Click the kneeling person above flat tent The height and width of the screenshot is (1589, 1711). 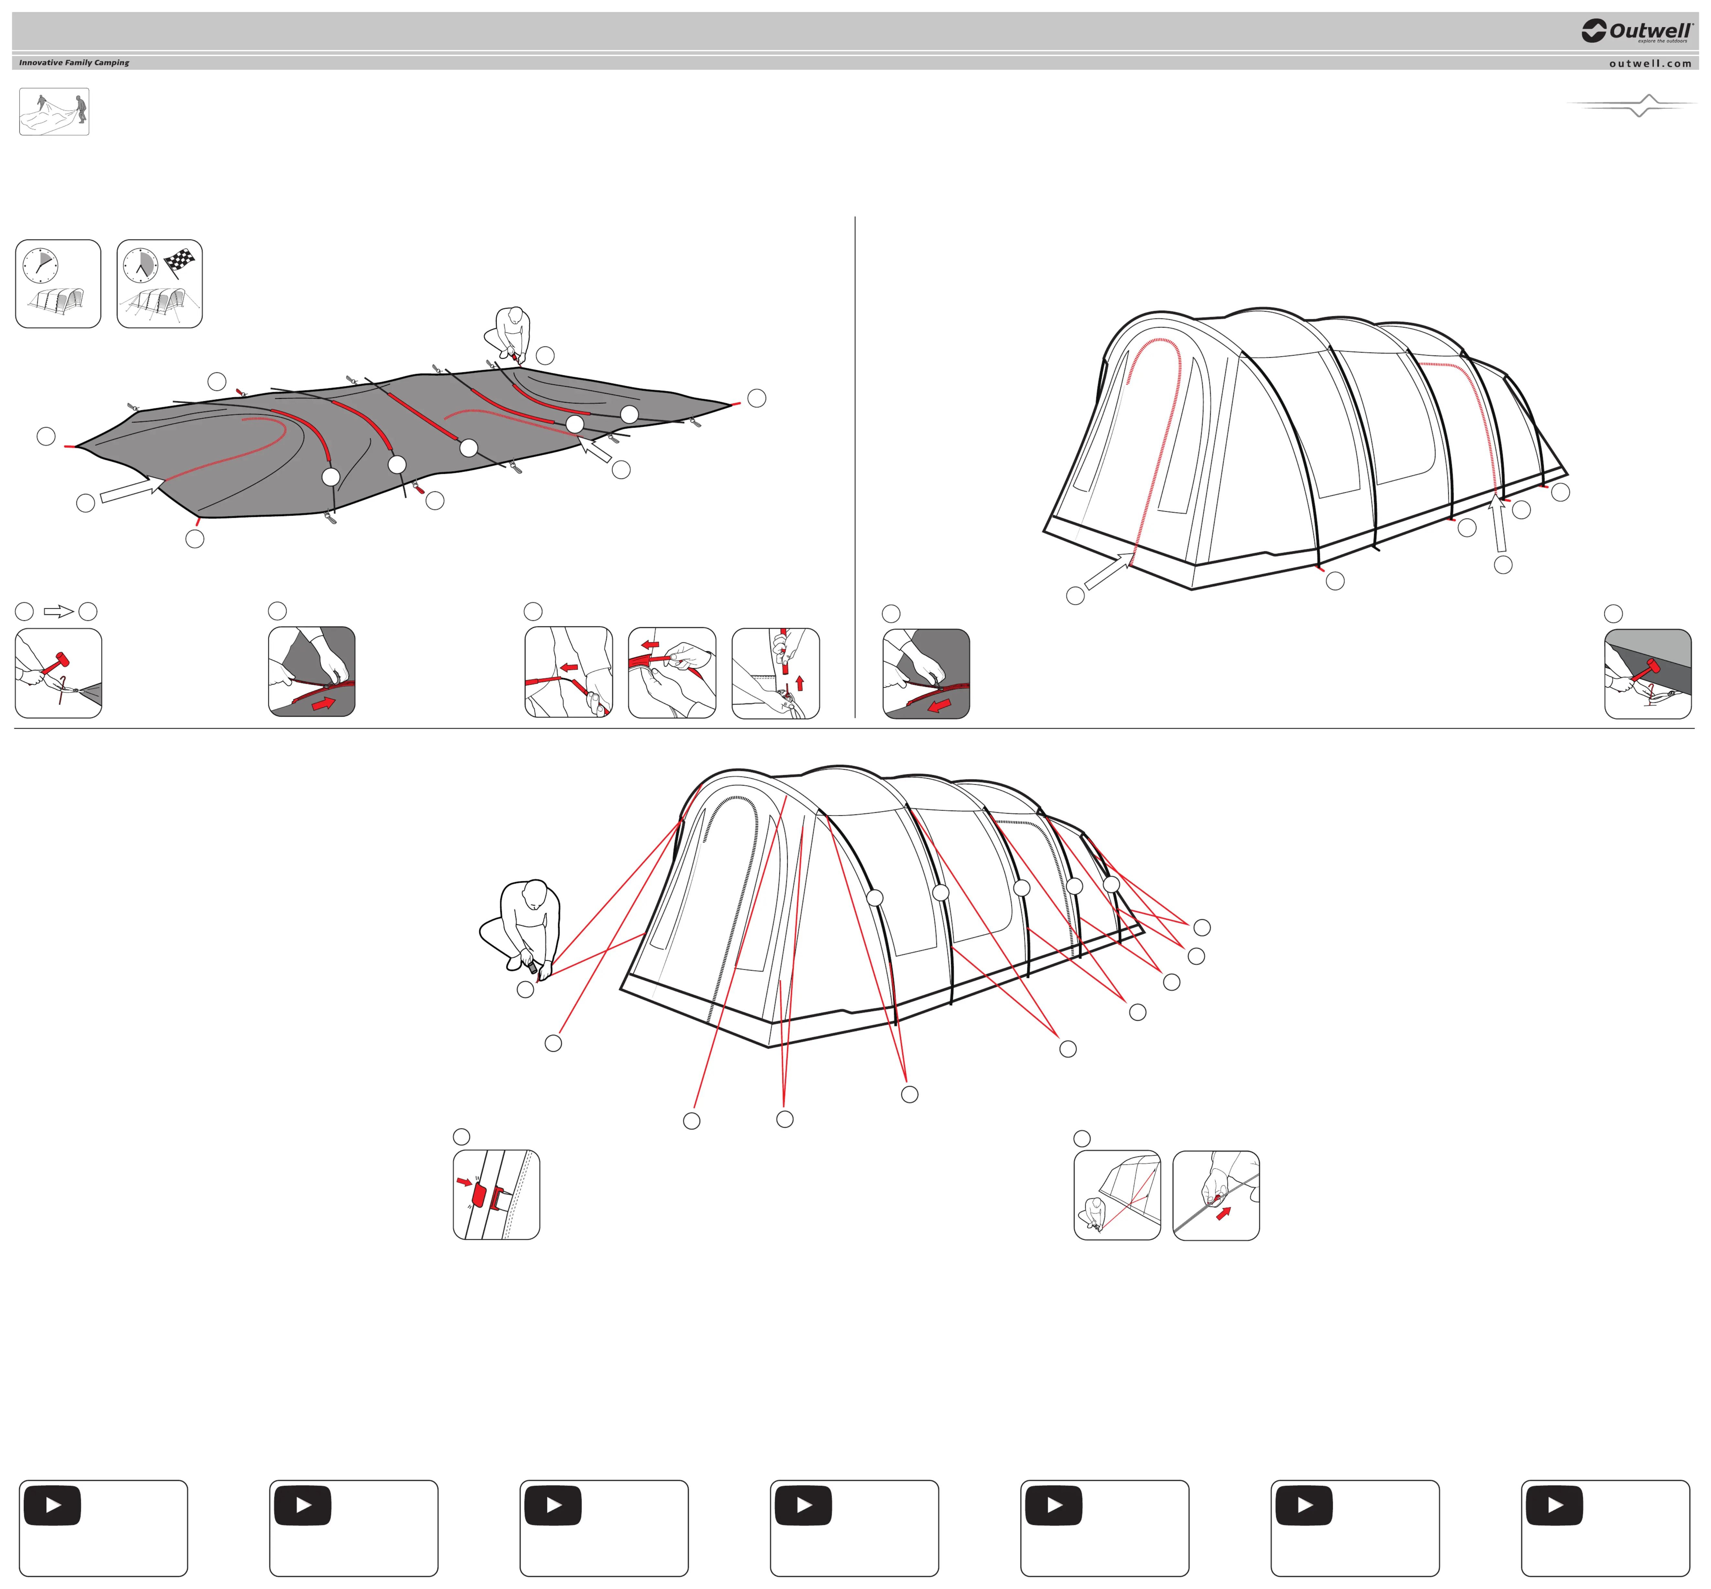507,336
